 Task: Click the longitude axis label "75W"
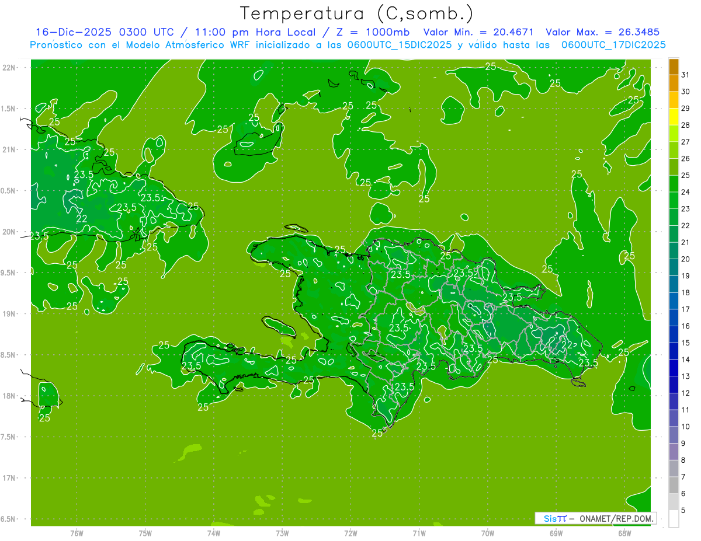pos(145,533)
